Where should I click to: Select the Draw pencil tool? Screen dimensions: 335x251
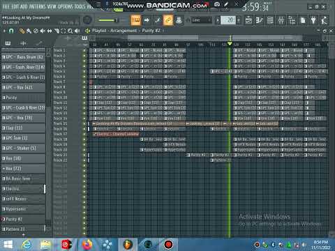(22, 31)
